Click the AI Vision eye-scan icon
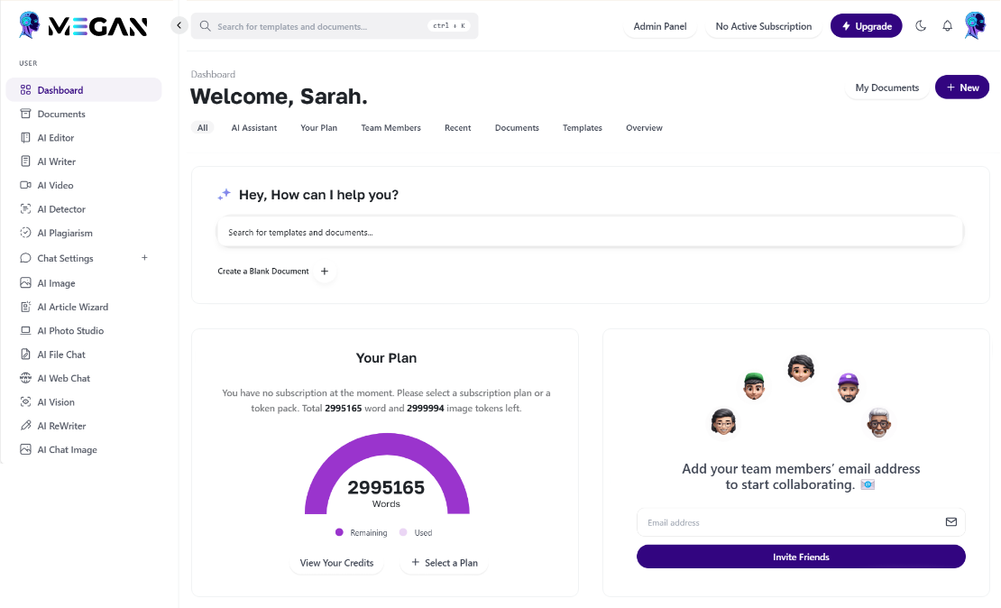Image resolution: width=1001 pixels, height=608 pixels. 25,401
